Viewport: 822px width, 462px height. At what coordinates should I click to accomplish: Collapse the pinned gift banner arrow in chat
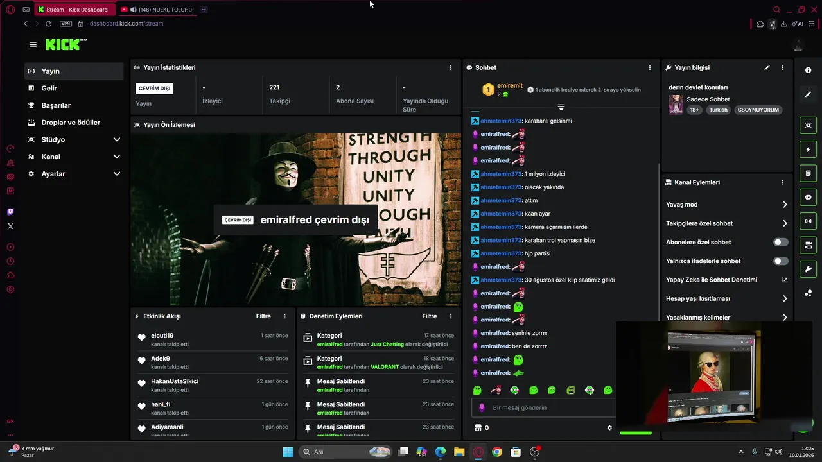(561, 107)
